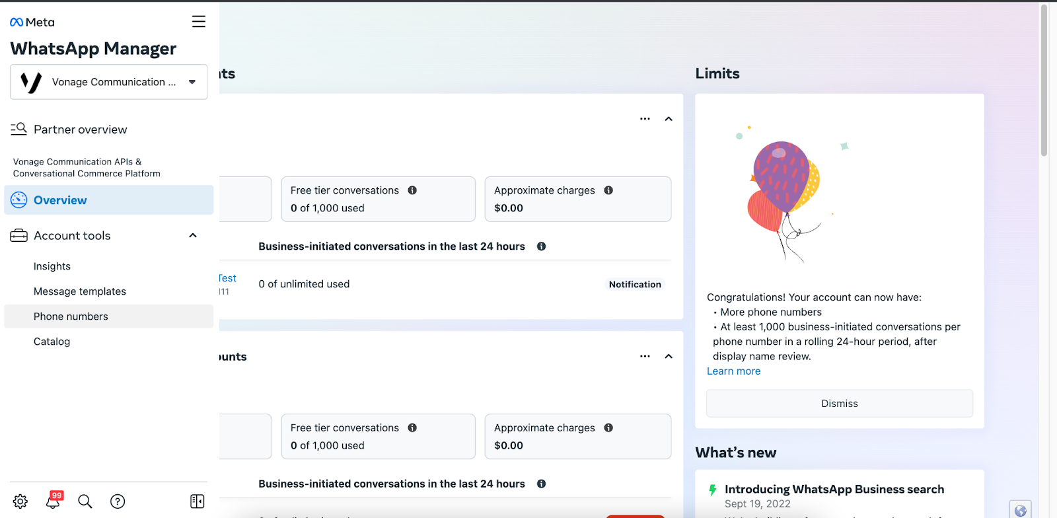Image resolution: width=1057 pixels, height=518 pixels.
Task: Click the second Free tier conversations card
Action: coord(378,437)
